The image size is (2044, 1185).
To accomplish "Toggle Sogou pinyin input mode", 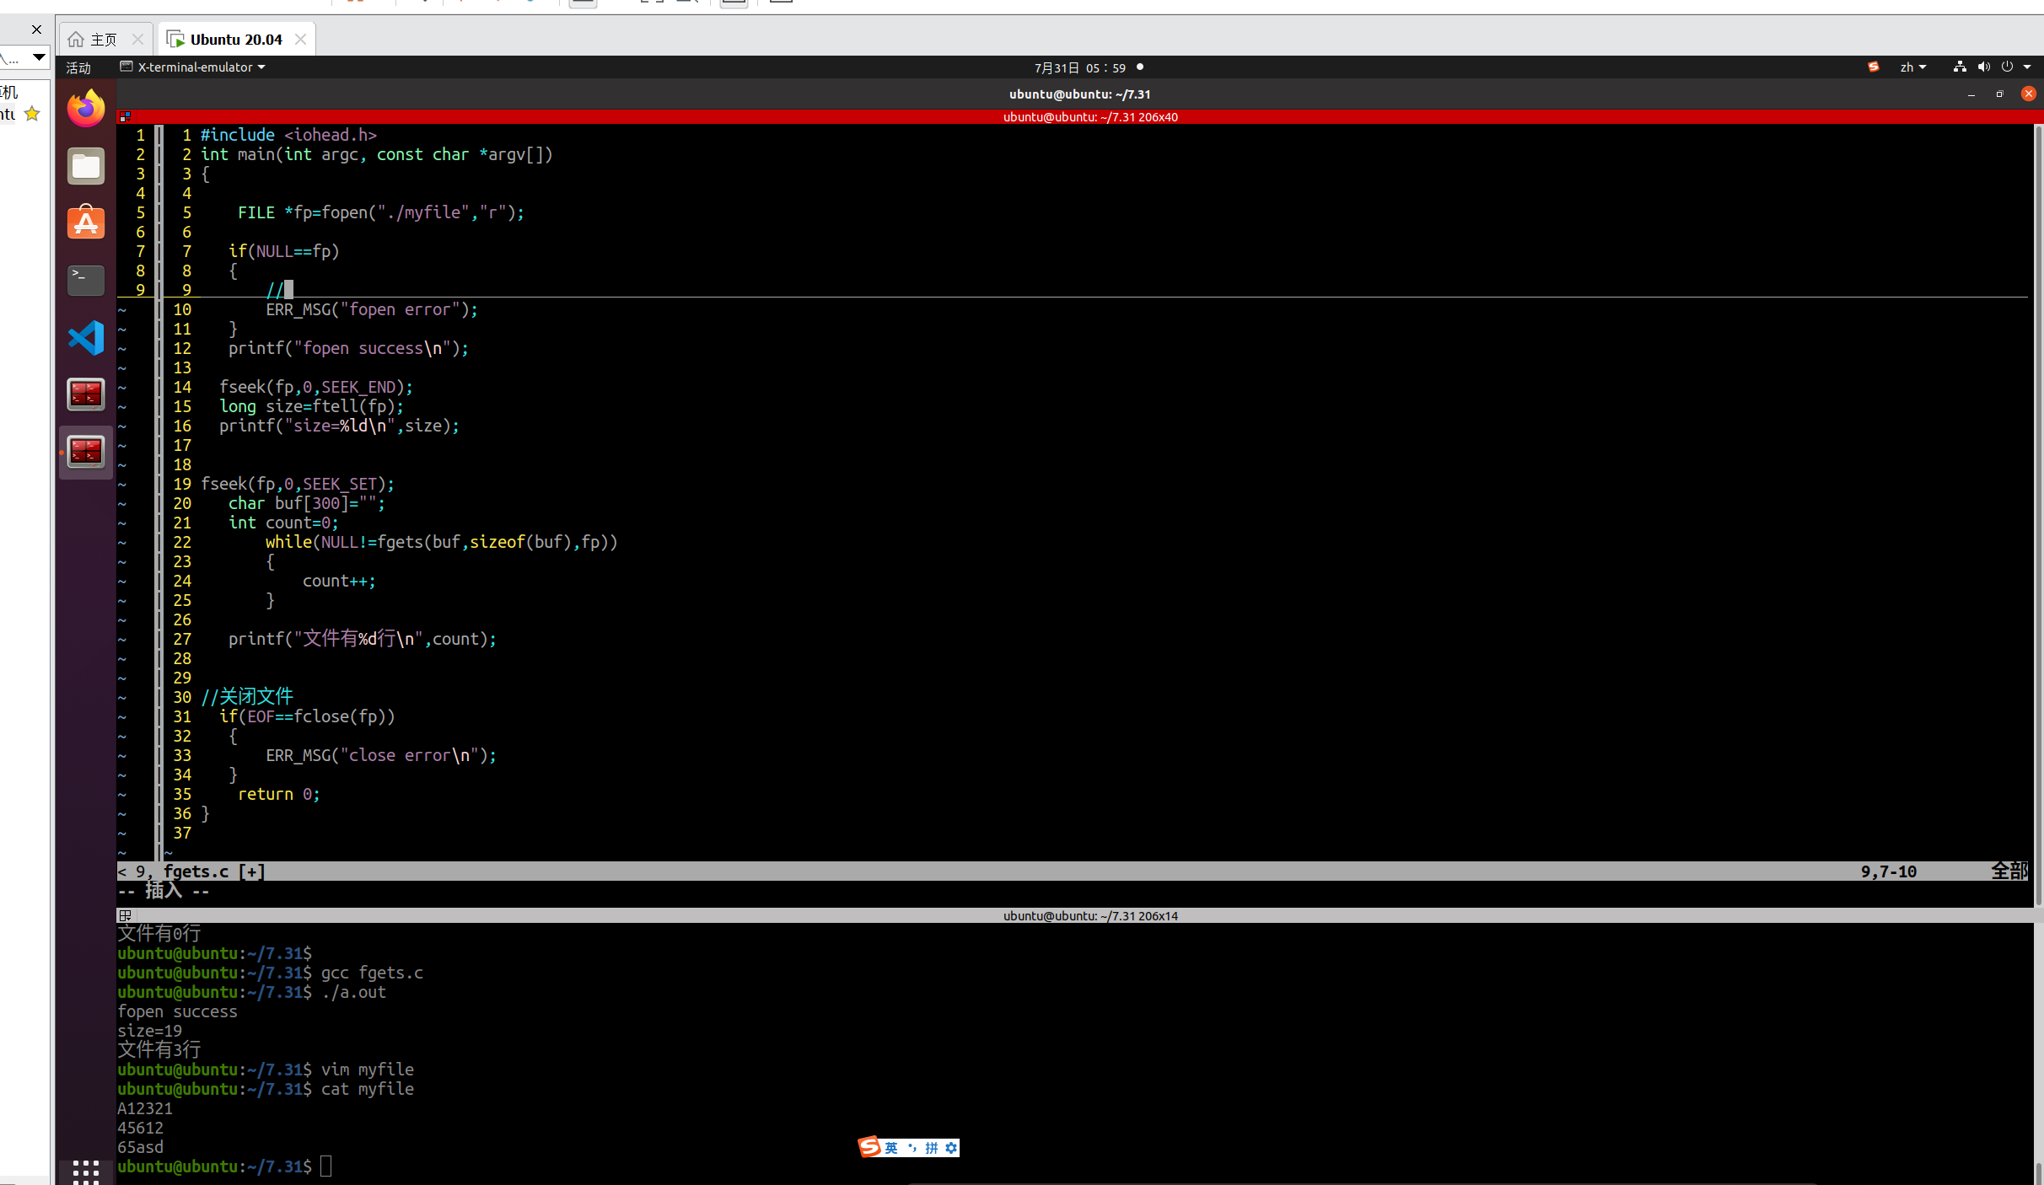I will [931, 1148].
